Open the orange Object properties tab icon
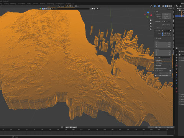Screen dimensions: 184x138 pos(176,72)
